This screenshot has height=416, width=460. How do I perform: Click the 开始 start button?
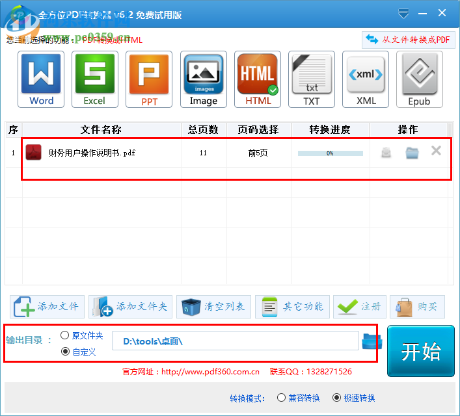(x=421, y=351)
